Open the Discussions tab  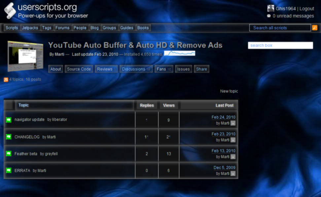[136, 69]
